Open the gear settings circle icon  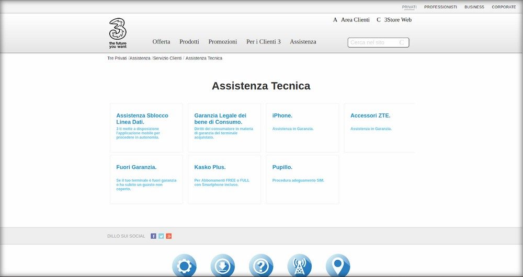coord(185,266)
